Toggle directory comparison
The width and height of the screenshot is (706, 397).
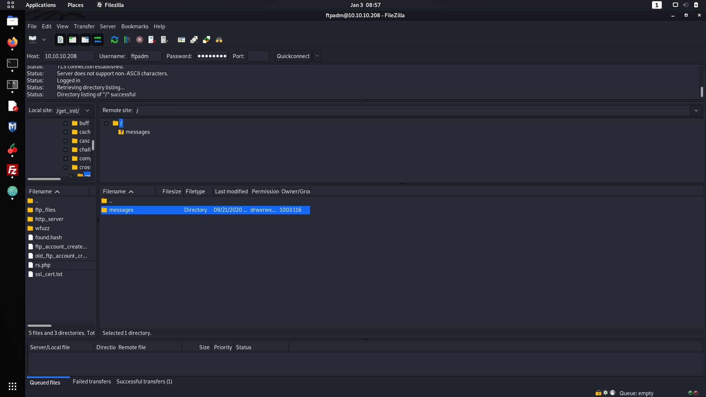tap(194, 40)
